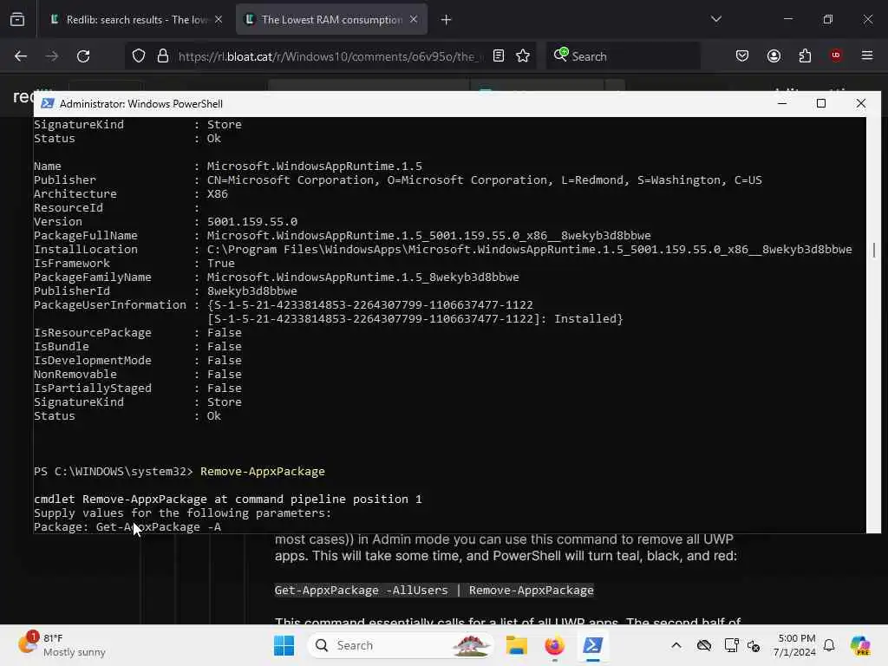Viewport: 888px width, 666px height.
Task: Switch to The Lowest RAM consumption tab
Action: point(331,20)
